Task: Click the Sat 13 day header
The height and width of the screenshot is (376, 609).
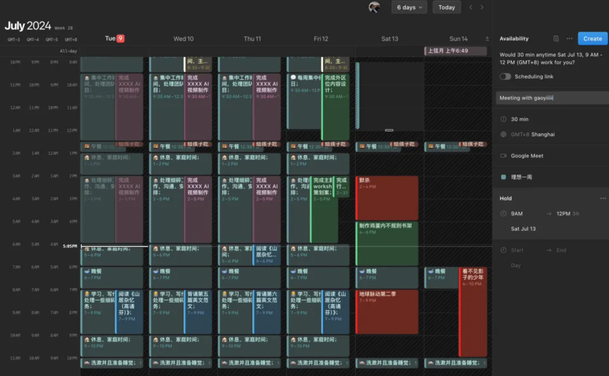Action: 390,39
